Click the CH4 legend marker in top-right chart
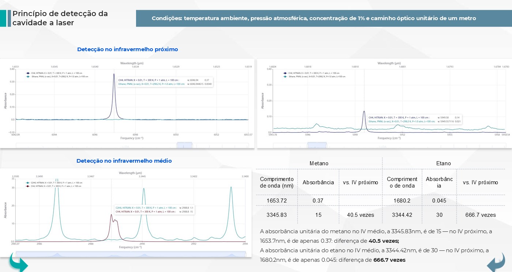The width and height of the screenshot is (512, 272). click(x=285, y=73)
